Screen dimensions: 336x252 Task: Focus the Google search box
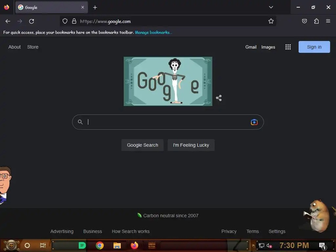[168, 122]
